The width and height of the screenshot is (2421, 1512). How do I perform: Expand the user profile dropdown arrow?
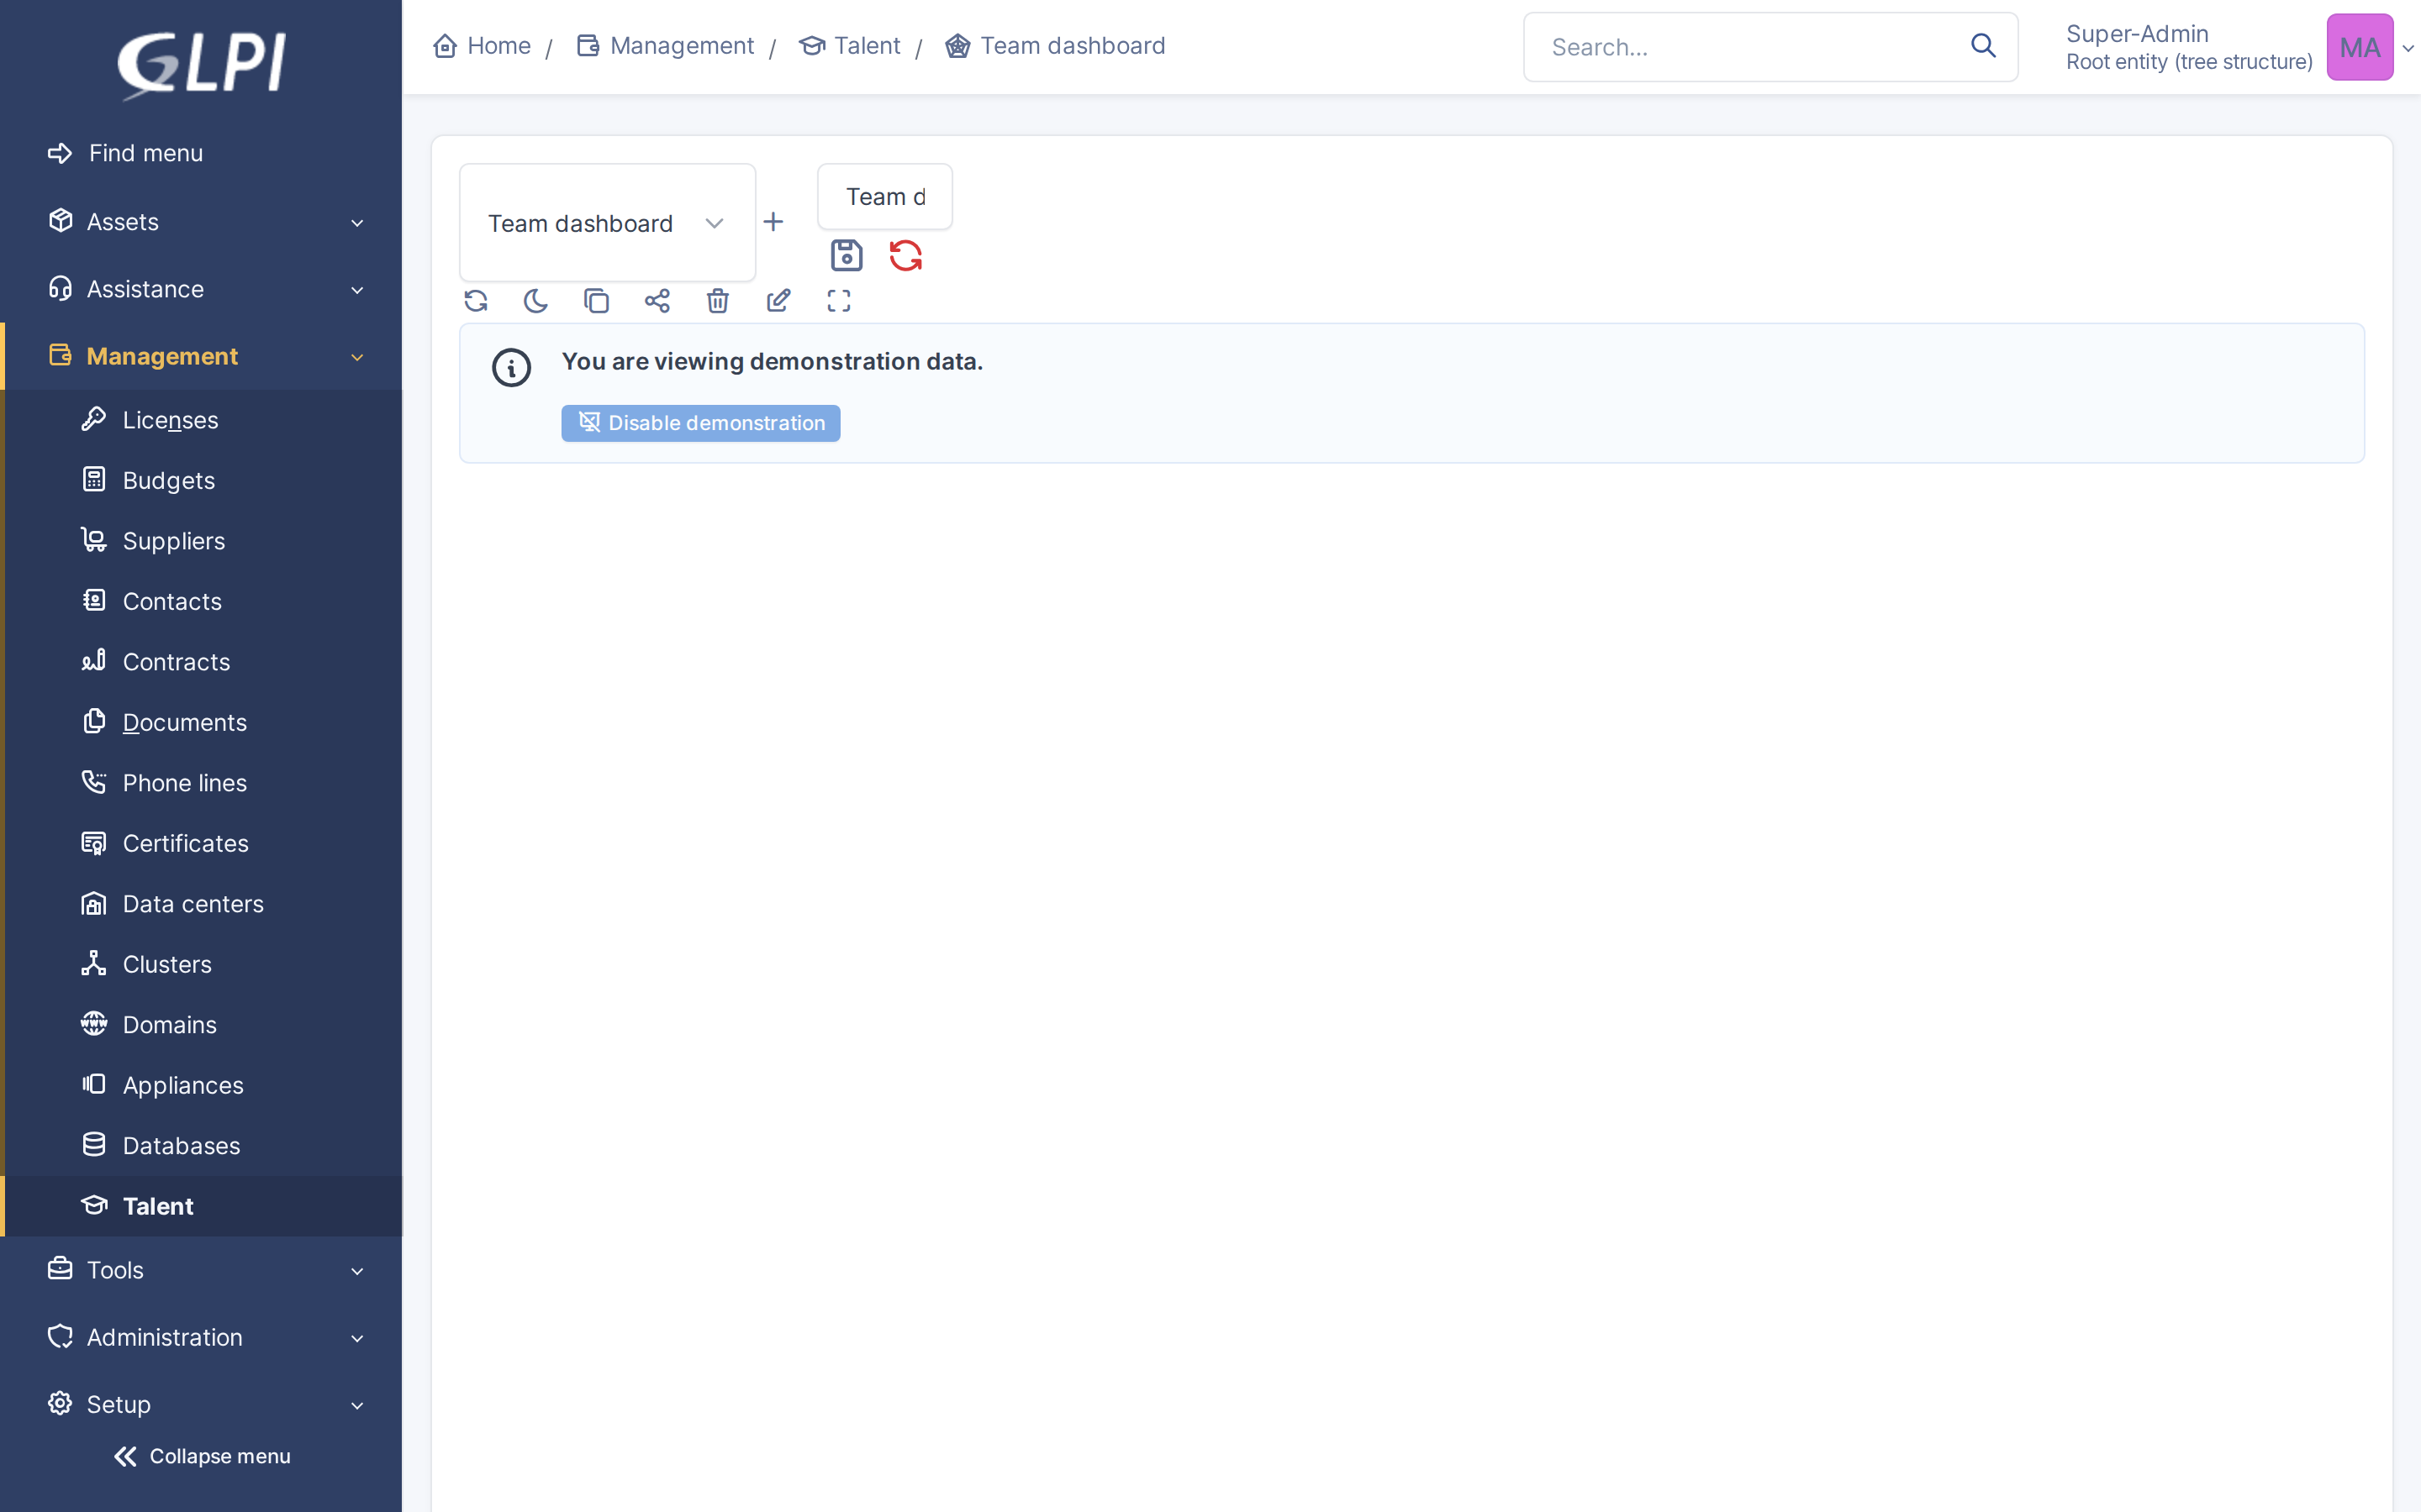2408,48
